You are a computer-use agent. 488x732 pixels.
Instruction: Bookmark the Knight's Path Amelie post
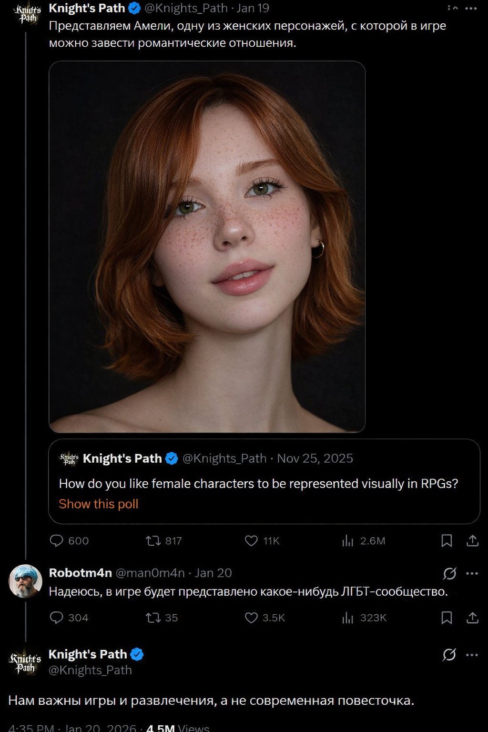click(447, 540)
